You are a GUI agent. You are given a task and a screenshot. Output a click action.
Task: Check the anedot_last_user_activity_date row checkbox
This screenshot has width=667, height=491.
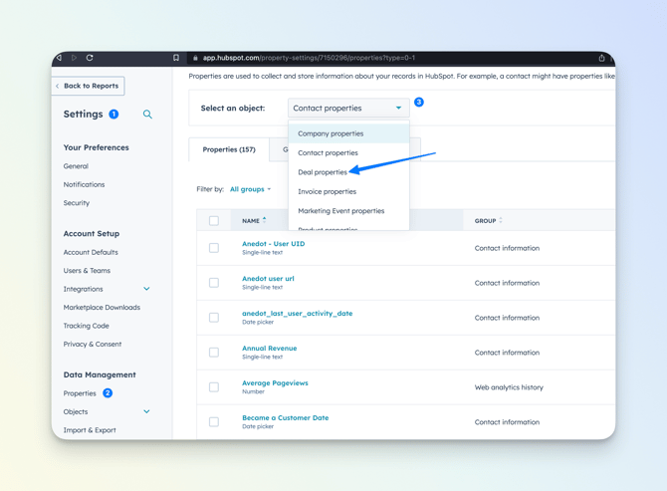pos(214,318)
